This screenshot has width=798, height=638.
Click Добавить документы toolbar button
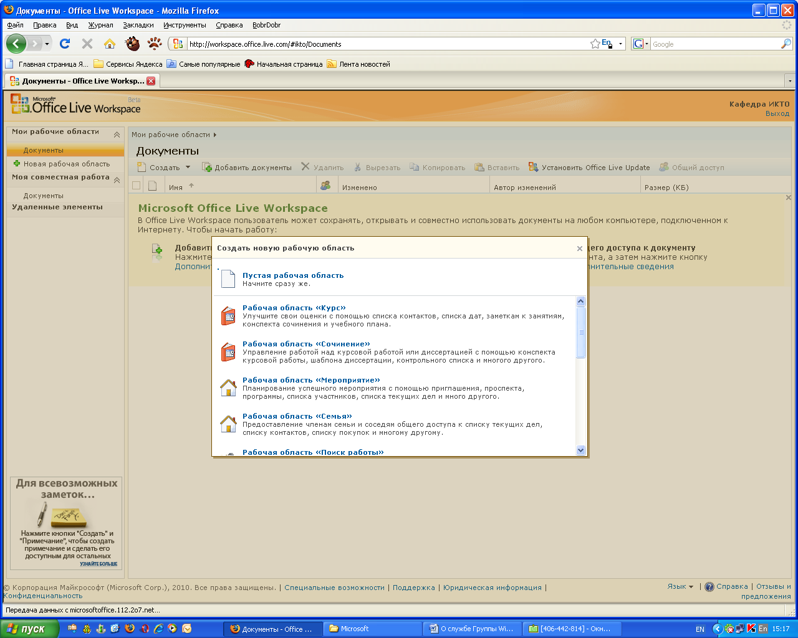(x=247, y=167)
